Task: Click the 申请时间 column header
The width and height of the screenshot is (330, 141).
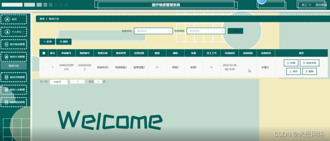Action: 230,53
